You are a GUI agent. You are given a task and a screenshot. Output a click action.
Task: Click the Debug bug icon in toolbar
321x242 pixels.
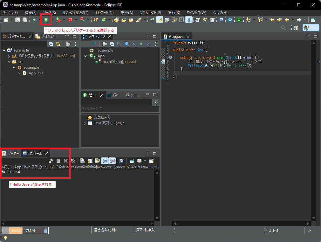[x=34, y=20]
